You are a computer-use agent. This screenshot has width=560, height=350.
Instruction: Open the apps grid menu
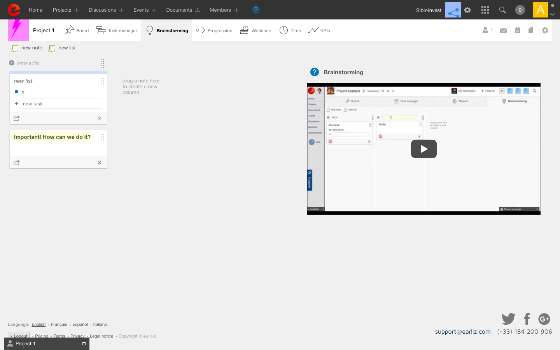[x=485, y=10]
